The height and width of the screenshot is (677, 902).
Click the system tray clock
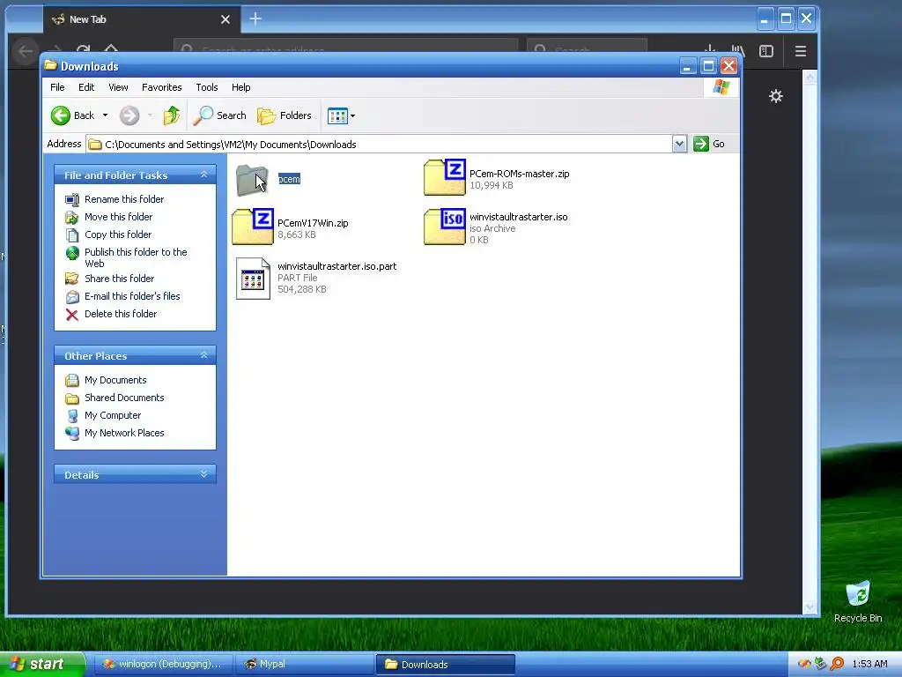coord(869,665)
